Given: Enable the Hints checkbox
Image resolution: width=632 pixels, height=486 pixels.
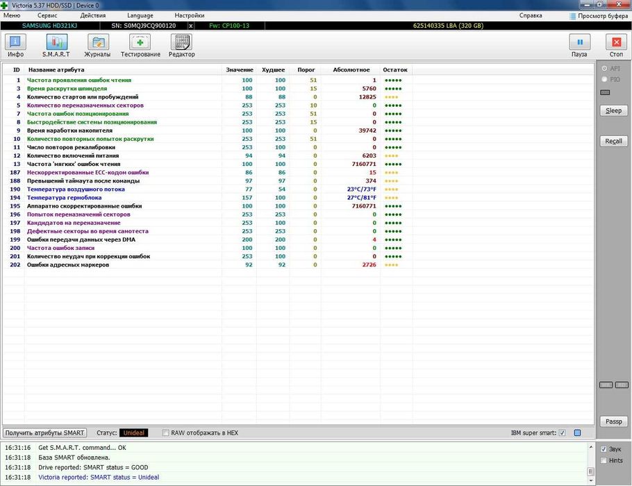Looking at the screenshot, I should (x=603, y=460).
